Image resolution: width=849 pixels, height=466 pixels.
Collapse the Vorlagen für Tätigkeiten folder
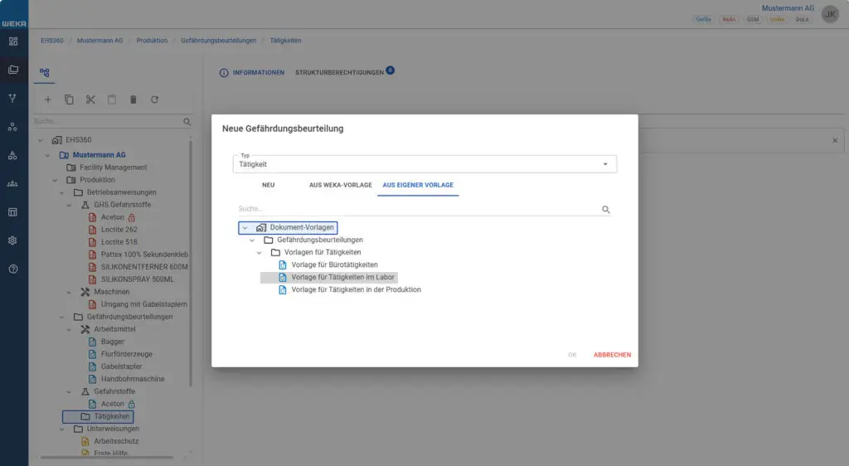259,252
